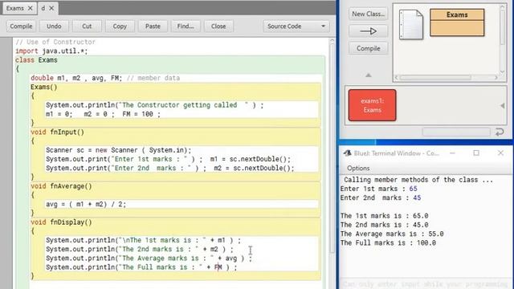Click the '// Use of Constructor' comment

click(x=55, y=43)
